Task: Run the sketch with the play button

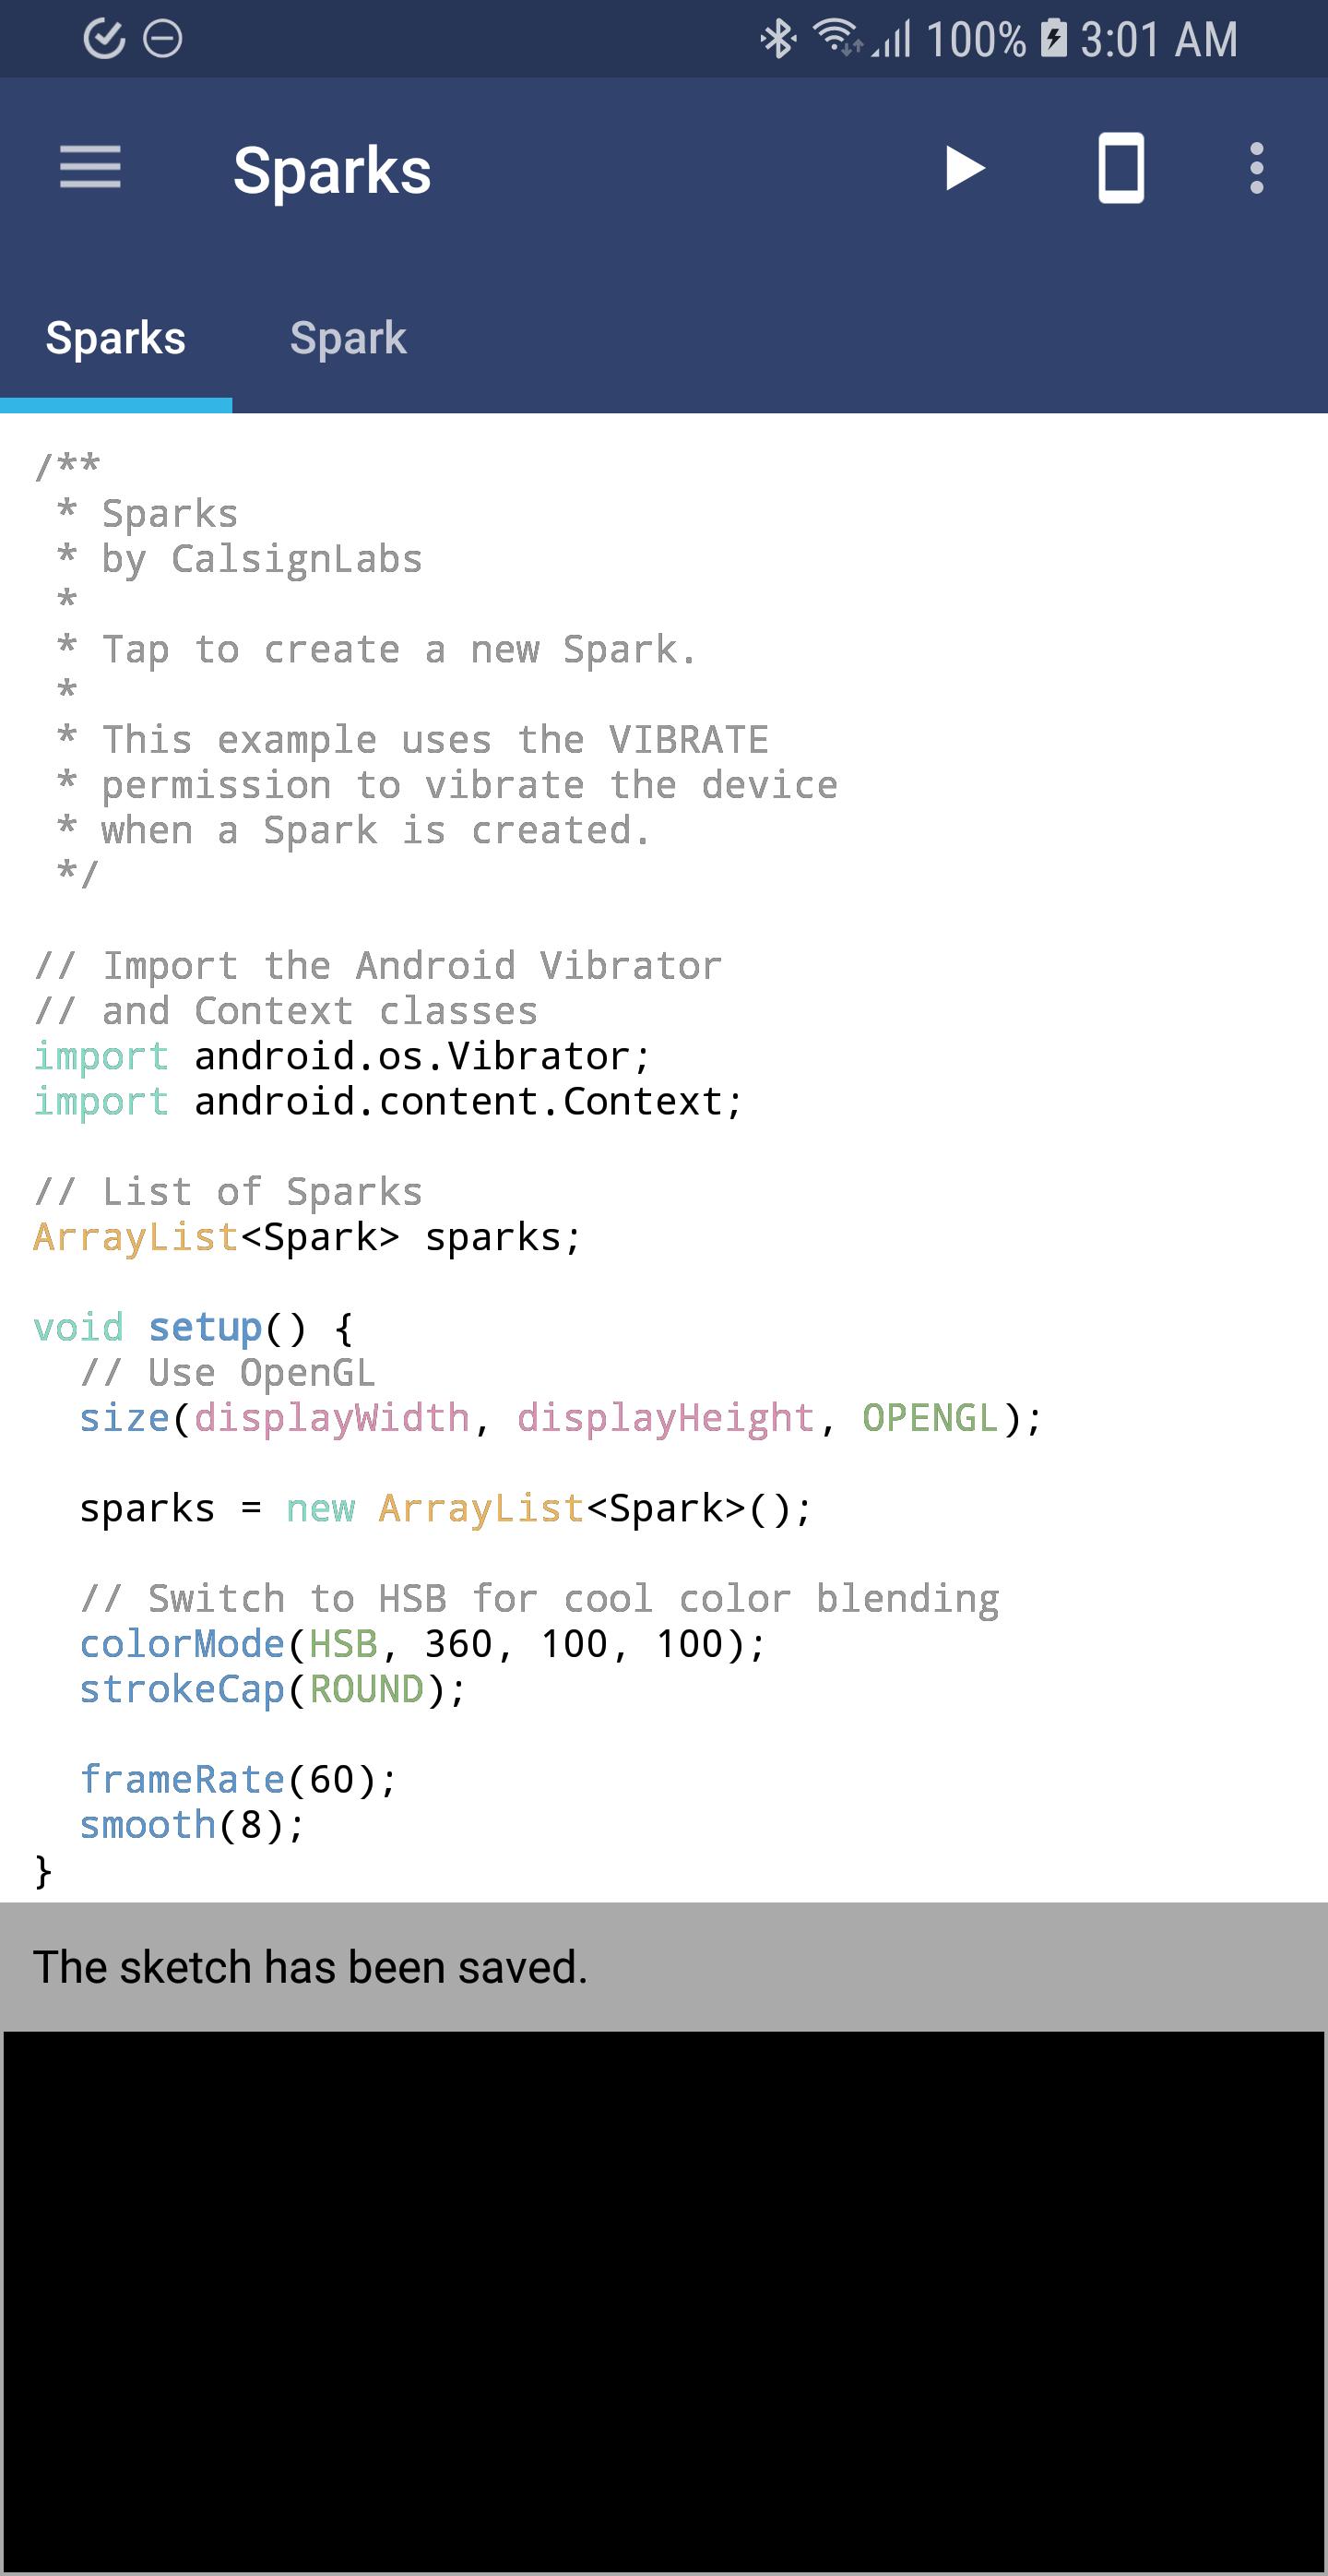Action: [x=965, y=168]
